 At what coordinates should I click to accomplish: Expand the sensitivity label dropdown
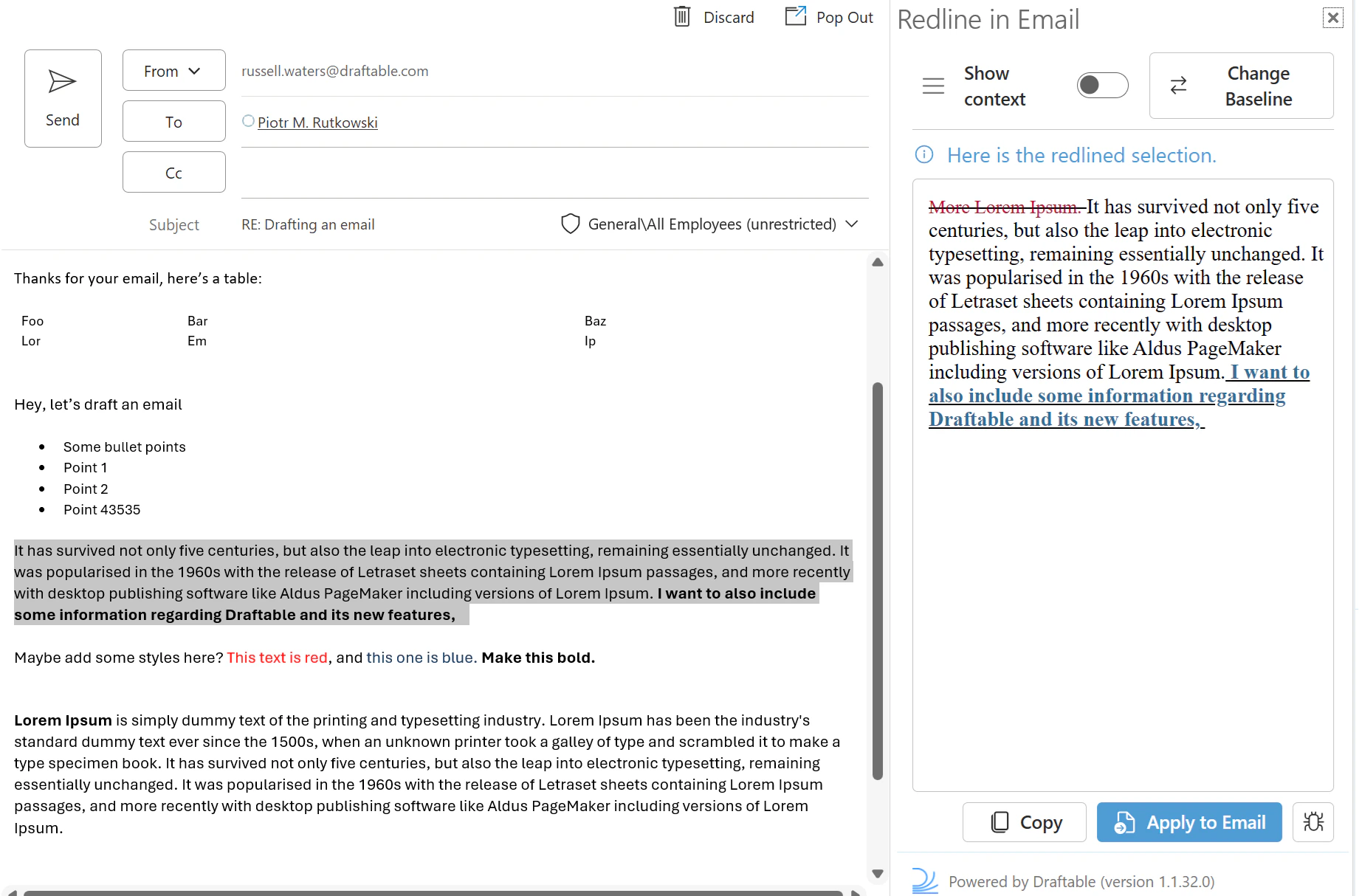[x=852, y=224]
